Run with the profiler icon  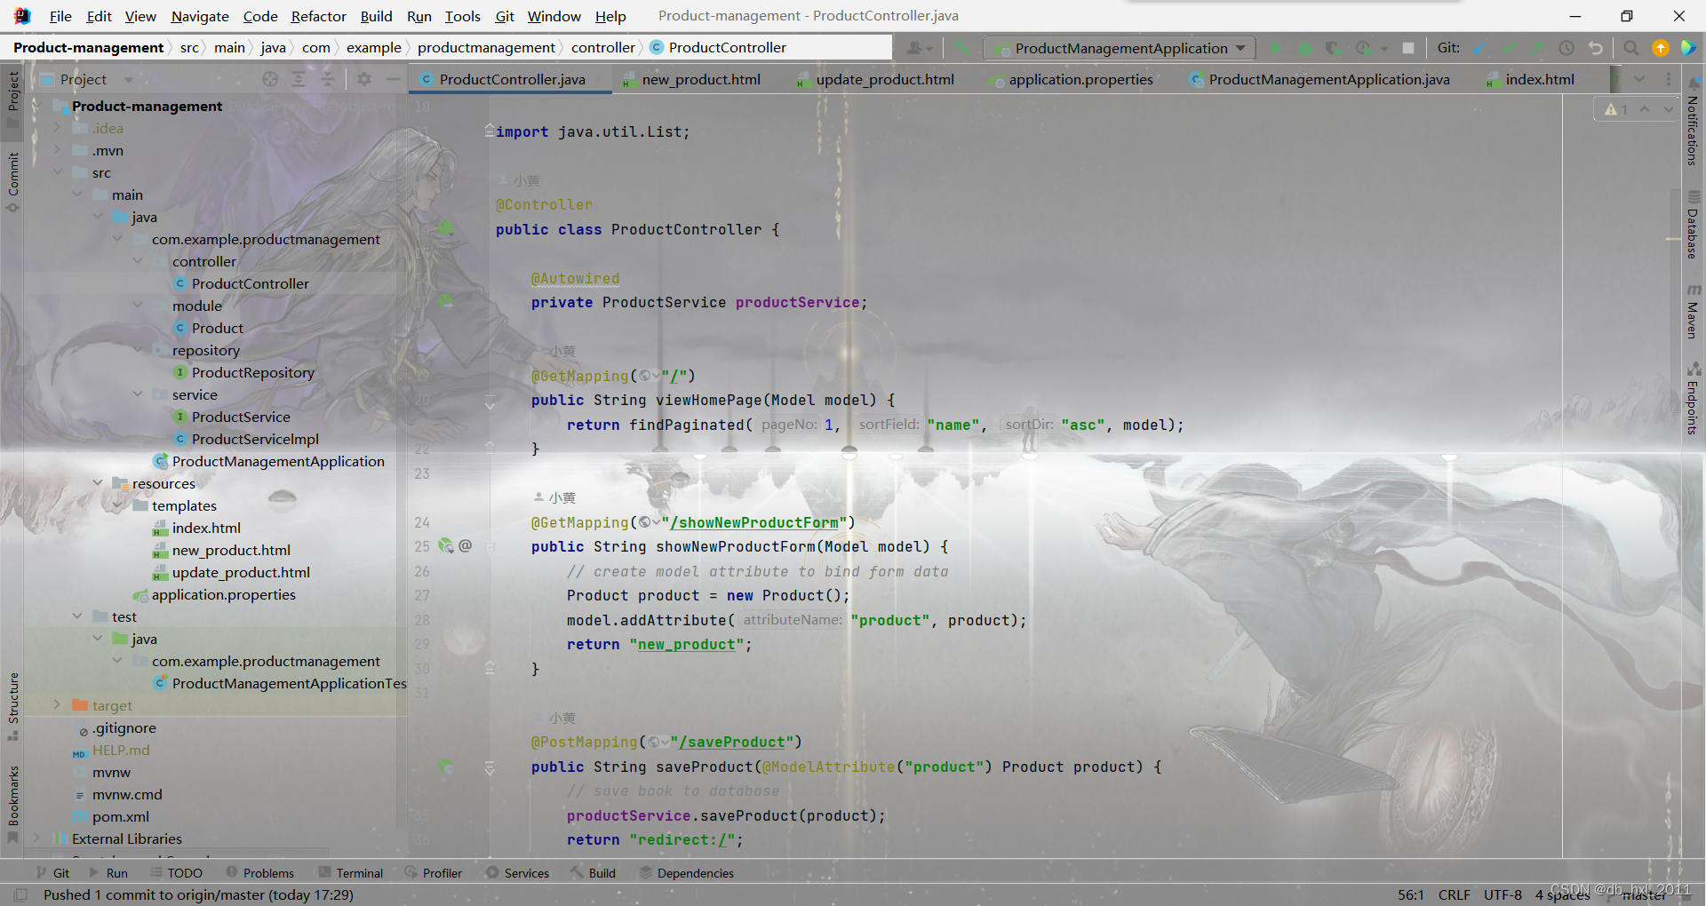1364,48
